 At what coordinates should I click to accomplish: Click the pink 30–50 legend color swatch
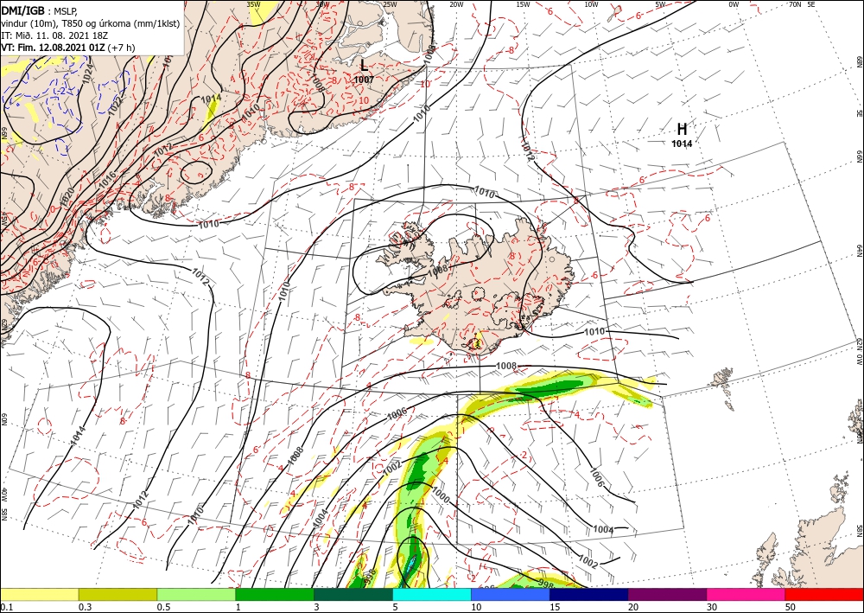tap(746, 594)
